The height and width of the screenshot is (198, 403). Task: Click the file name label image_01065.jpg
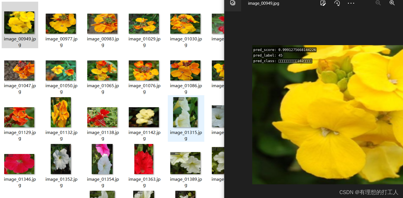coord(103,89)
